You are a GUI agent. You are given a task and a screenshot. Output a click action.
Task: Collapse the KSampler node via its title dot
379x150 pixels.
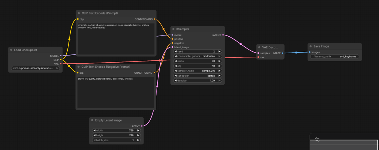point(174,29)
